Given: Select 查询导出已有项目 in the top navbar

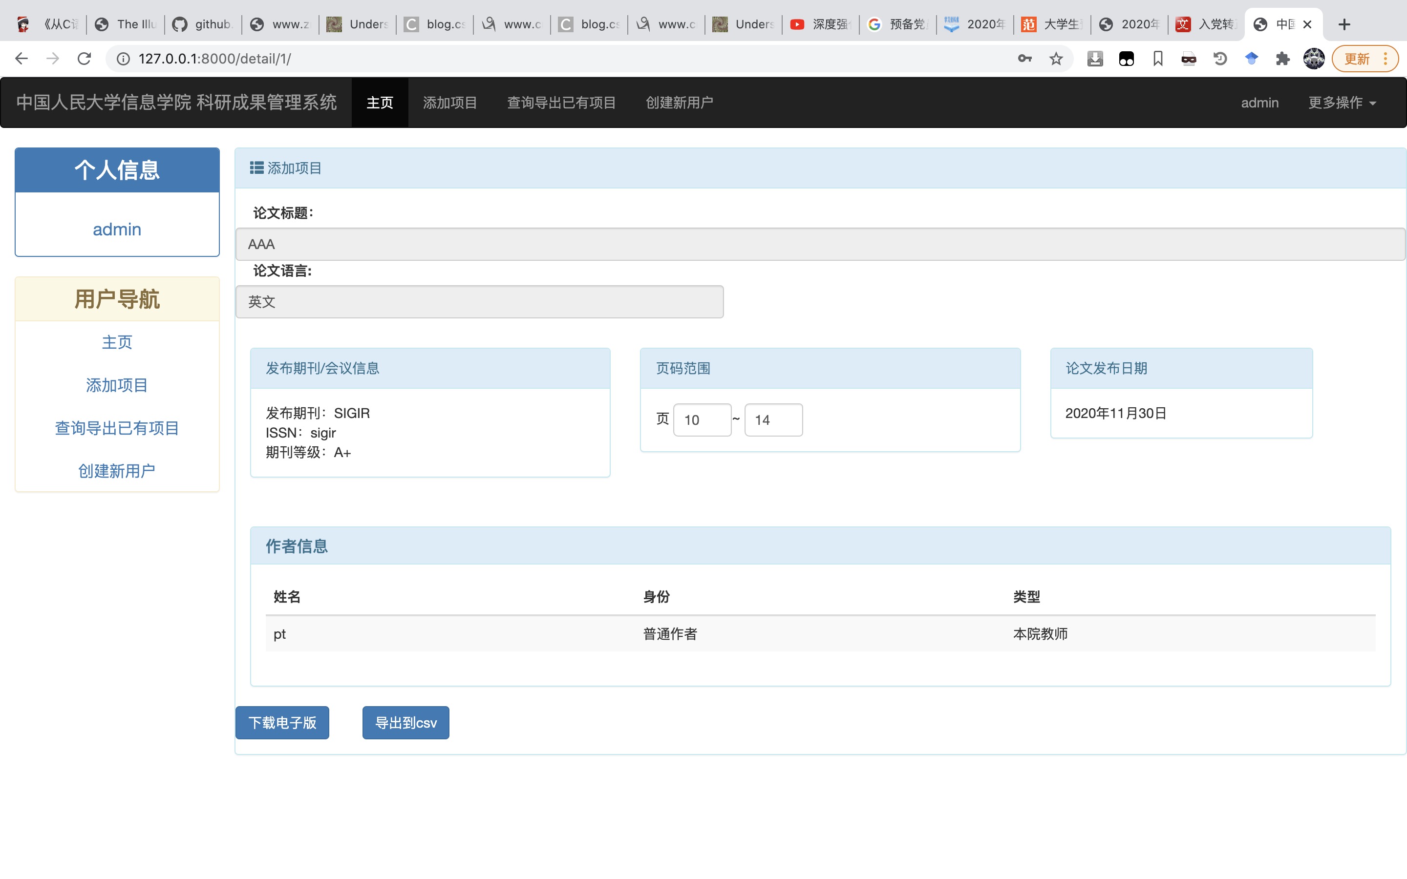Looking at the screenshot, I should click(561, 103).
